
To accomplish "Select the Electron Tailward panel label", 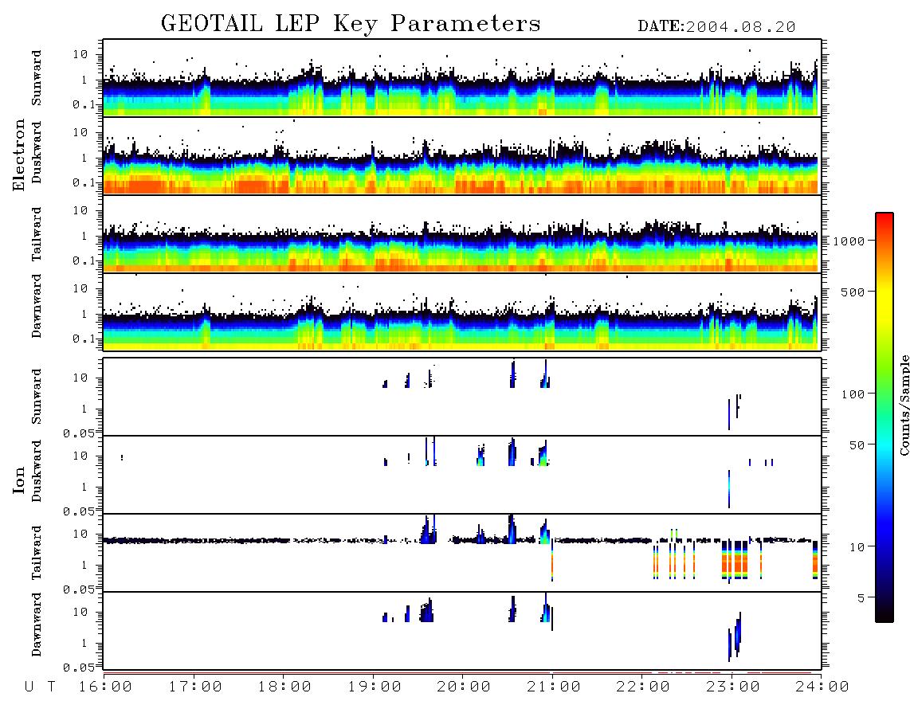I will point(36,233).
